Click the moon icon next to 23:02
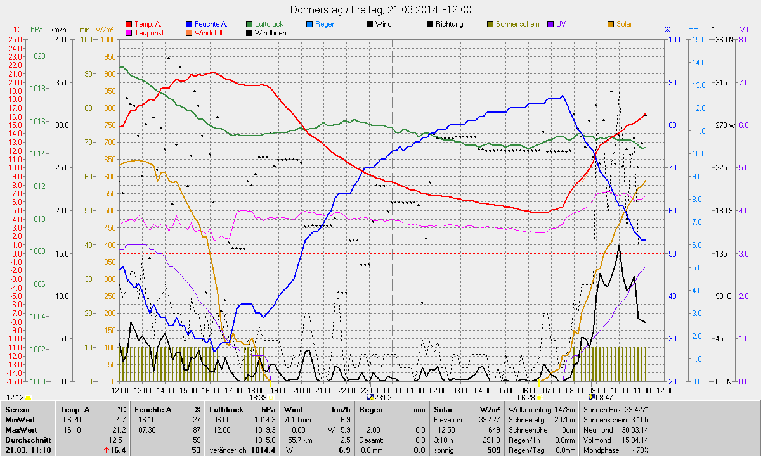Viewport: 761px width, 456px height. [370, 398]
